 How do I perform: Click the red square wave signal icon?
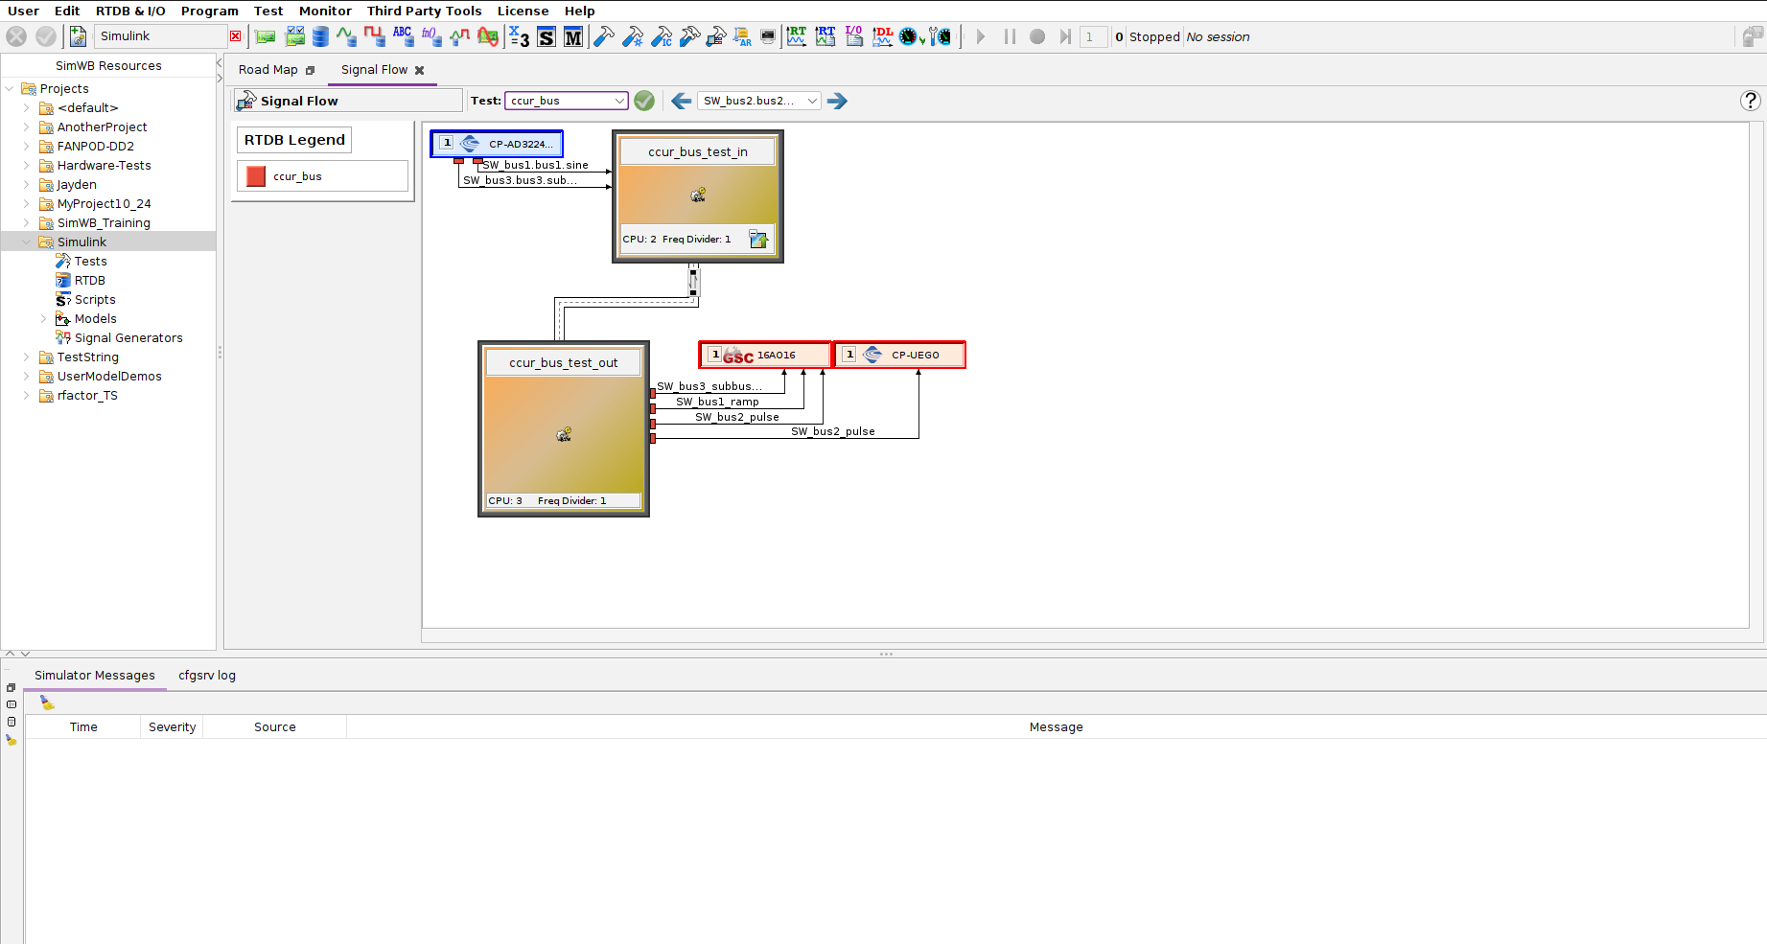(x=374, y=36)
